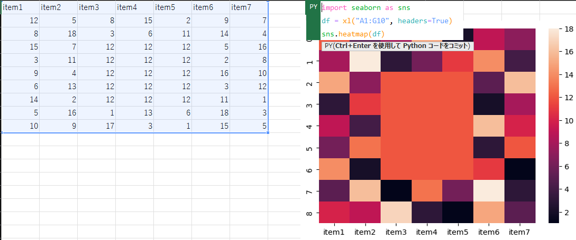Click the cell containing 17 in item3 column

96,126
